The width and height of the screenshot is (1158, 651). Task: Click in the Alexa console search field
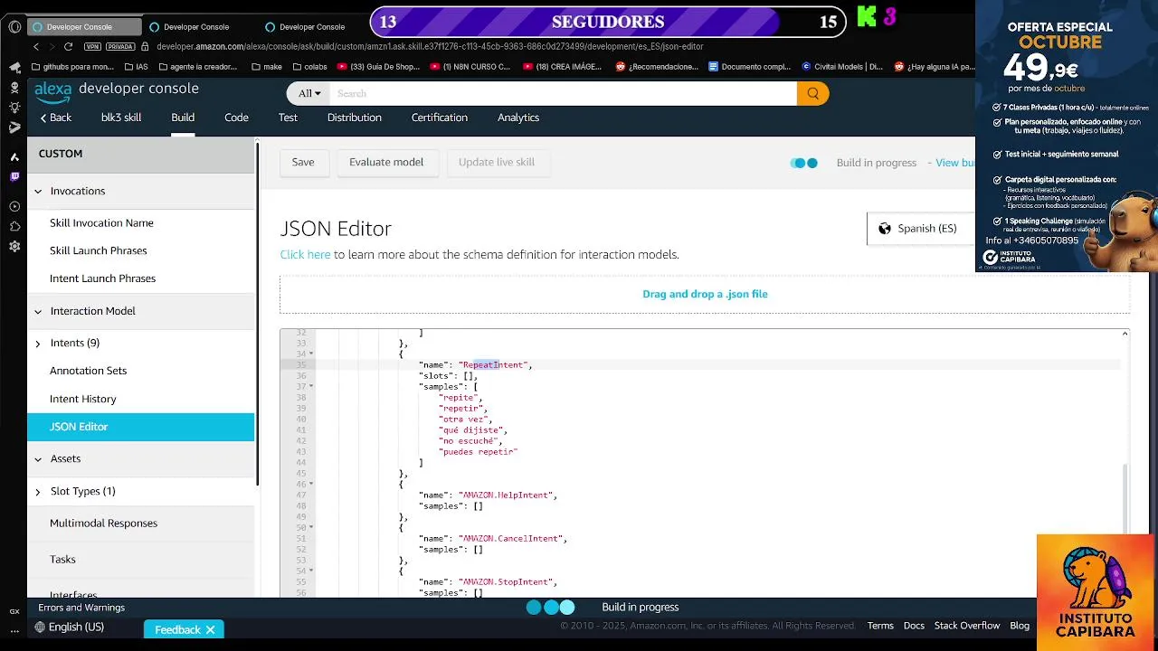click(563, 93)
